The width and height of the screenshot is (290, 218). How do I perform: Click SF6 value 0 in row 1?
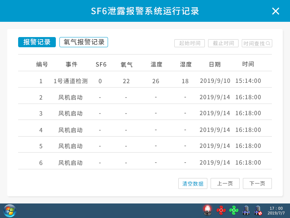(x=100, y=81)
